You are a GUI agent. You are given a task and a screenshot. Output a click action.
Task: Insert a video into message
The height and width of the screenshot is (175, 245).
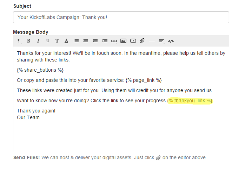pyautogui.click(x=133, y=41)
